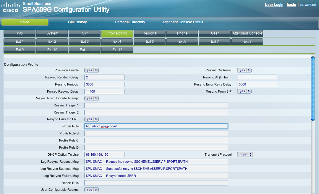Click the Profile Rule D field

tap(156, 147)
